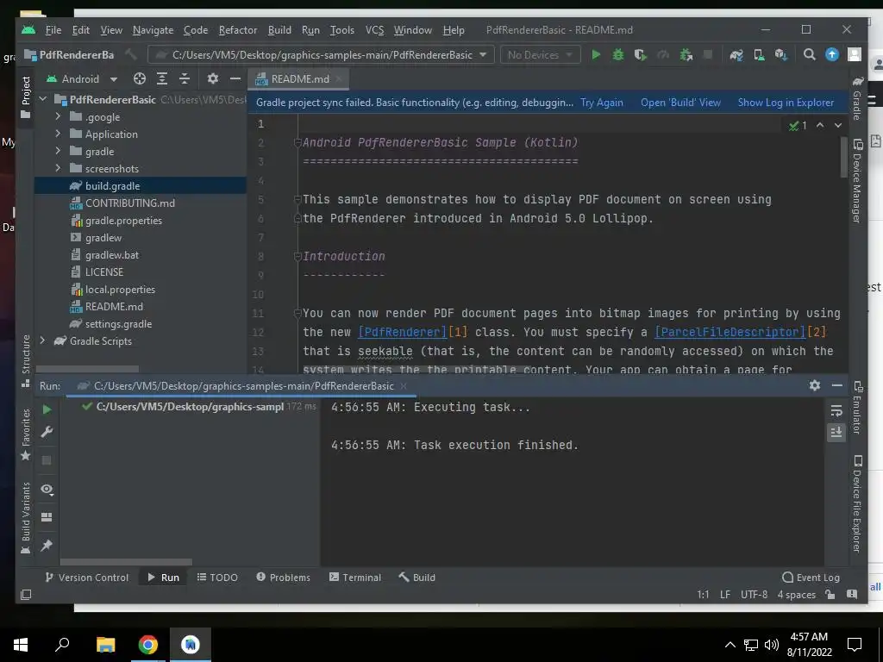
Task: Open SDK Manager toolbar icon
Action: [x=780, y=54]
